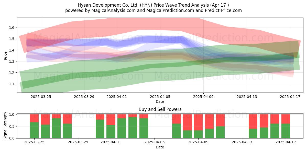Screen dimensions: 307x153
Task: Click 2025-04-17 on the price chart x-axis
Action: click(290, 97)
